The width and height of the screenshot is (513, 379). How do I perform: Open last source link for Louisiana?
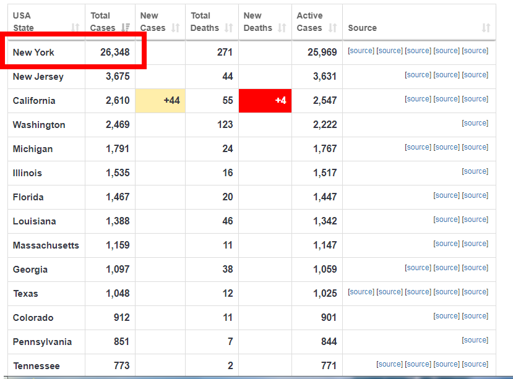coord(475,219)
